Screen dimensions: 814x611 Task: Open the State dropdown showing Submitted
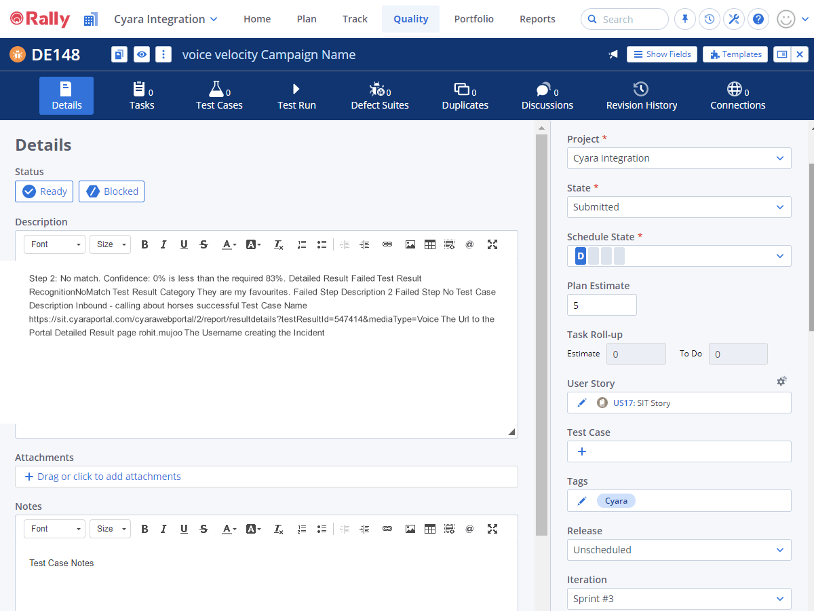coord(679,207)
